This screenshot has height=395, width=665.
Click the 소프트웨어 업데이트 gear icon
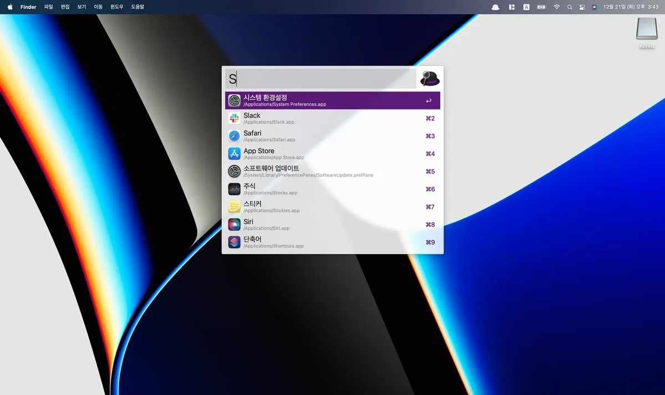(x=234, y=171)
